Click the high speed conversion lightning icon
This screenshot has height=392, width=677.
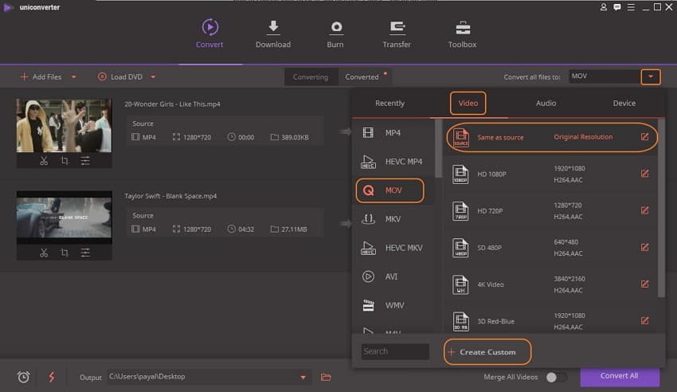[52, 377]
